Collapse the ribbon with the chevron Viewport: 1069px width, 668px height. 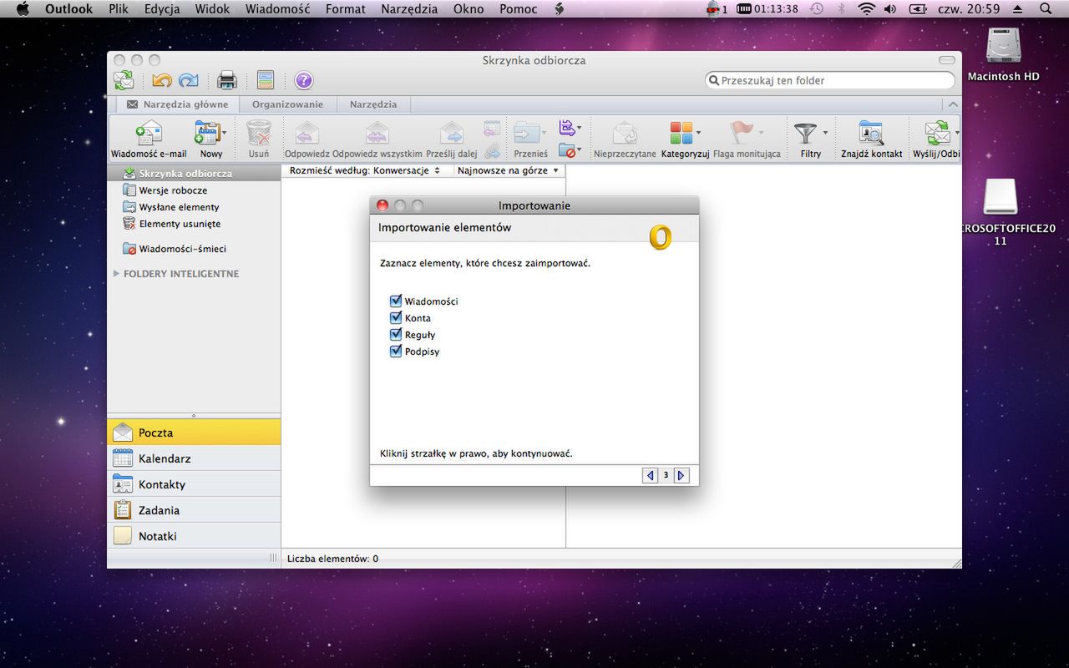(x=953, y=104)
